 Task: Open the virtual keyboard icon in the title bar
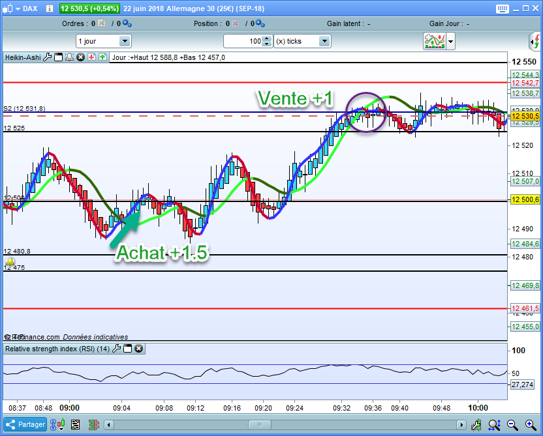(502, 8)
